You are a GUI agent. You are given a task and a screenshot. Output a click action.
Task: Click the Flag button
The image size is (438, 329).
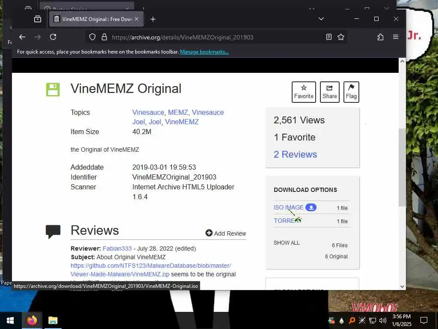tap(351, 92)
